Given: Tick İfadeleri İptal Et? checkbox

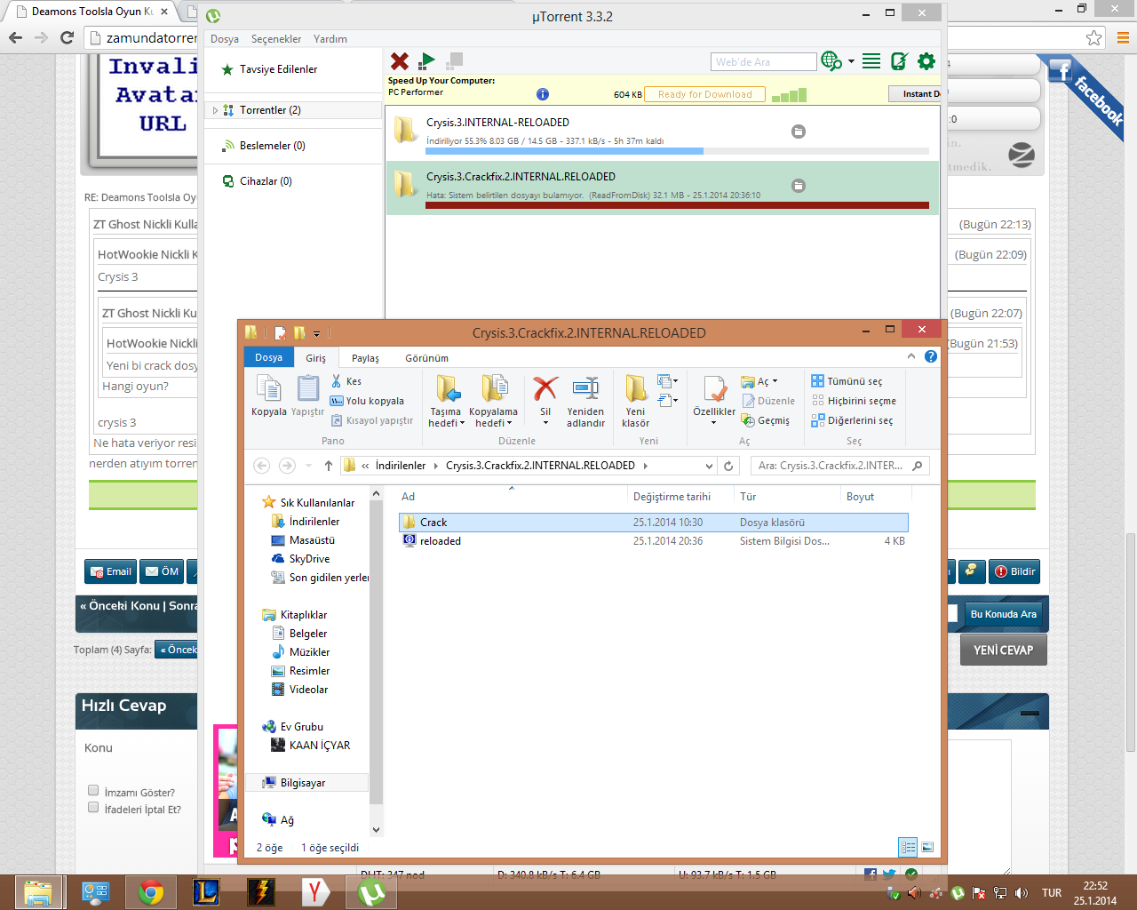Looking at the screenshot, I should coord(93,807).
